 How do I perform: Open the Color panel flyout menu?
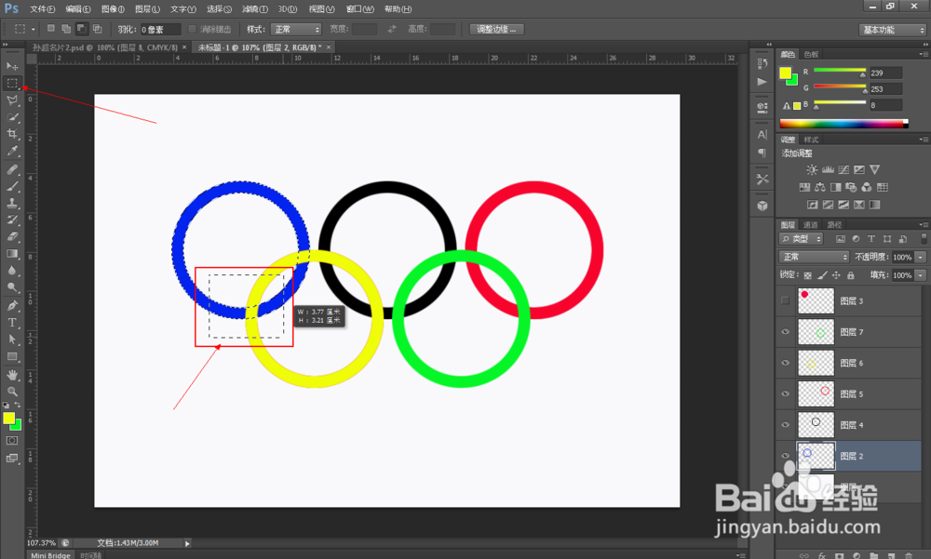[x=923, y=54]
